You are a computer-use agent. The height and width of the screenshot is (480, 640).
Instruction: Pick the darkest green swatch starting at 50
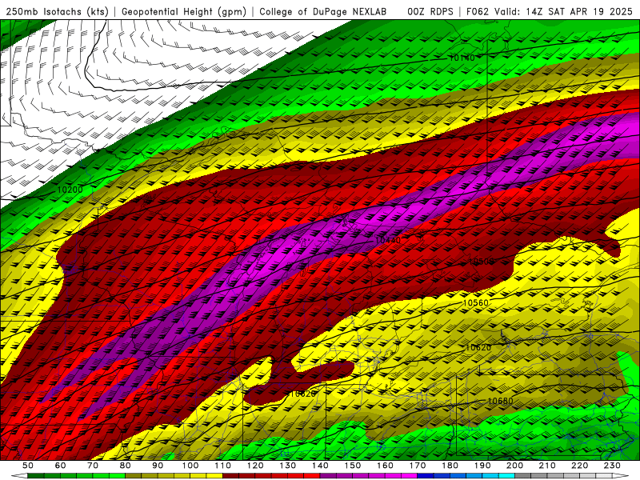coord(35,476)
